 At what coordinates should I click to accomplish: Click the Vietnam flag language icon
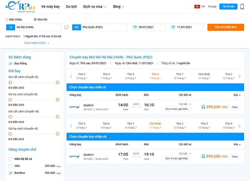197,7
